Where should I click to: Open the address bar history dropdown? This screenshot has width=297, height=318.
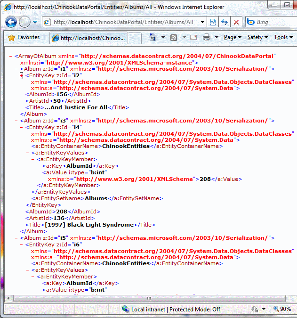click(202, 22)
